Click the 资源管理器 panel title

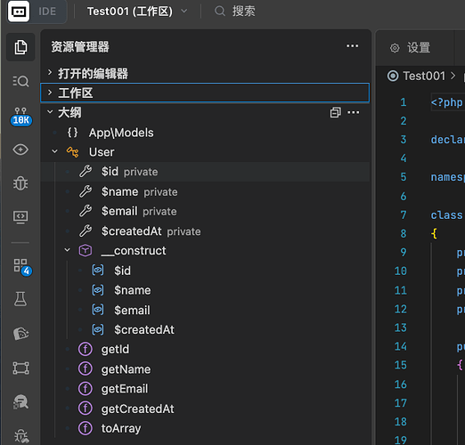pyautogui.click(x=80, y=46)
